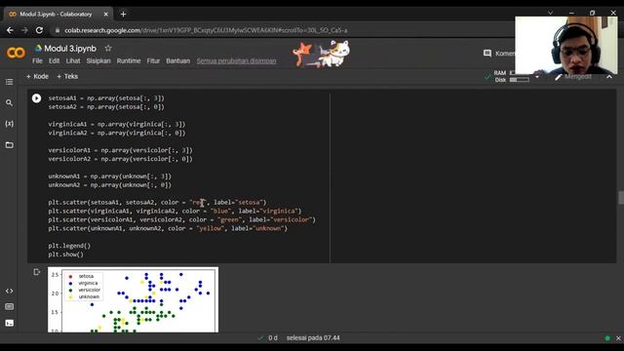
Task: Open the File menu
Action: point(37,60)
